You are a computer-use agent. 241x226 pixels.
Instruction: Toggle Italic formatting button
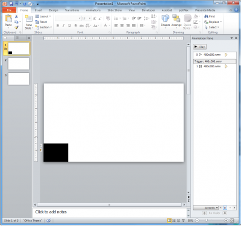coord(63,25)
